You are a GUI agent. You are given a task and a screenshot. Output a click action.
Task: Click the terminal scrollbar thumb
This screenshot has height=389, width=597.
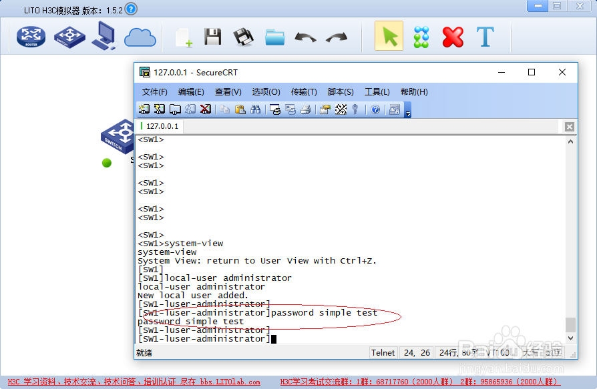click(570, 325)
